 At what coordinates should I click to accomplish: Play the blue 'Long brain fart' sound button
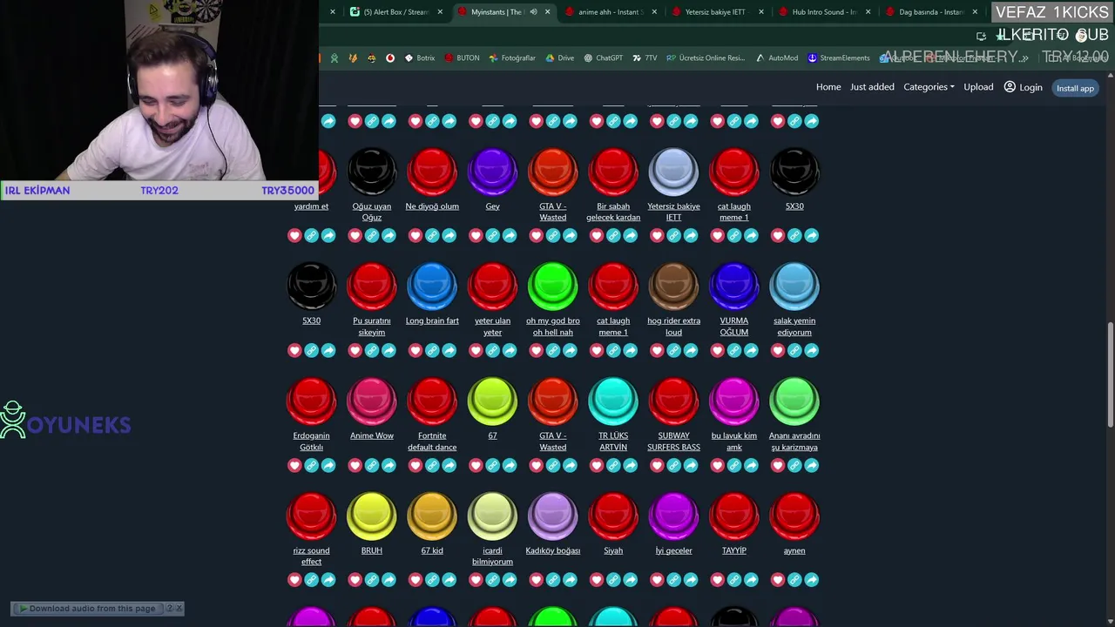coord(432,286)
